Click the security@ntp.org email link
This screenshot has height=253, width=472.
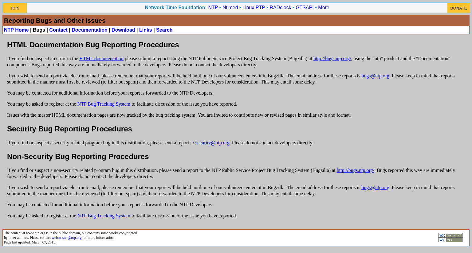tap(212, 143)
